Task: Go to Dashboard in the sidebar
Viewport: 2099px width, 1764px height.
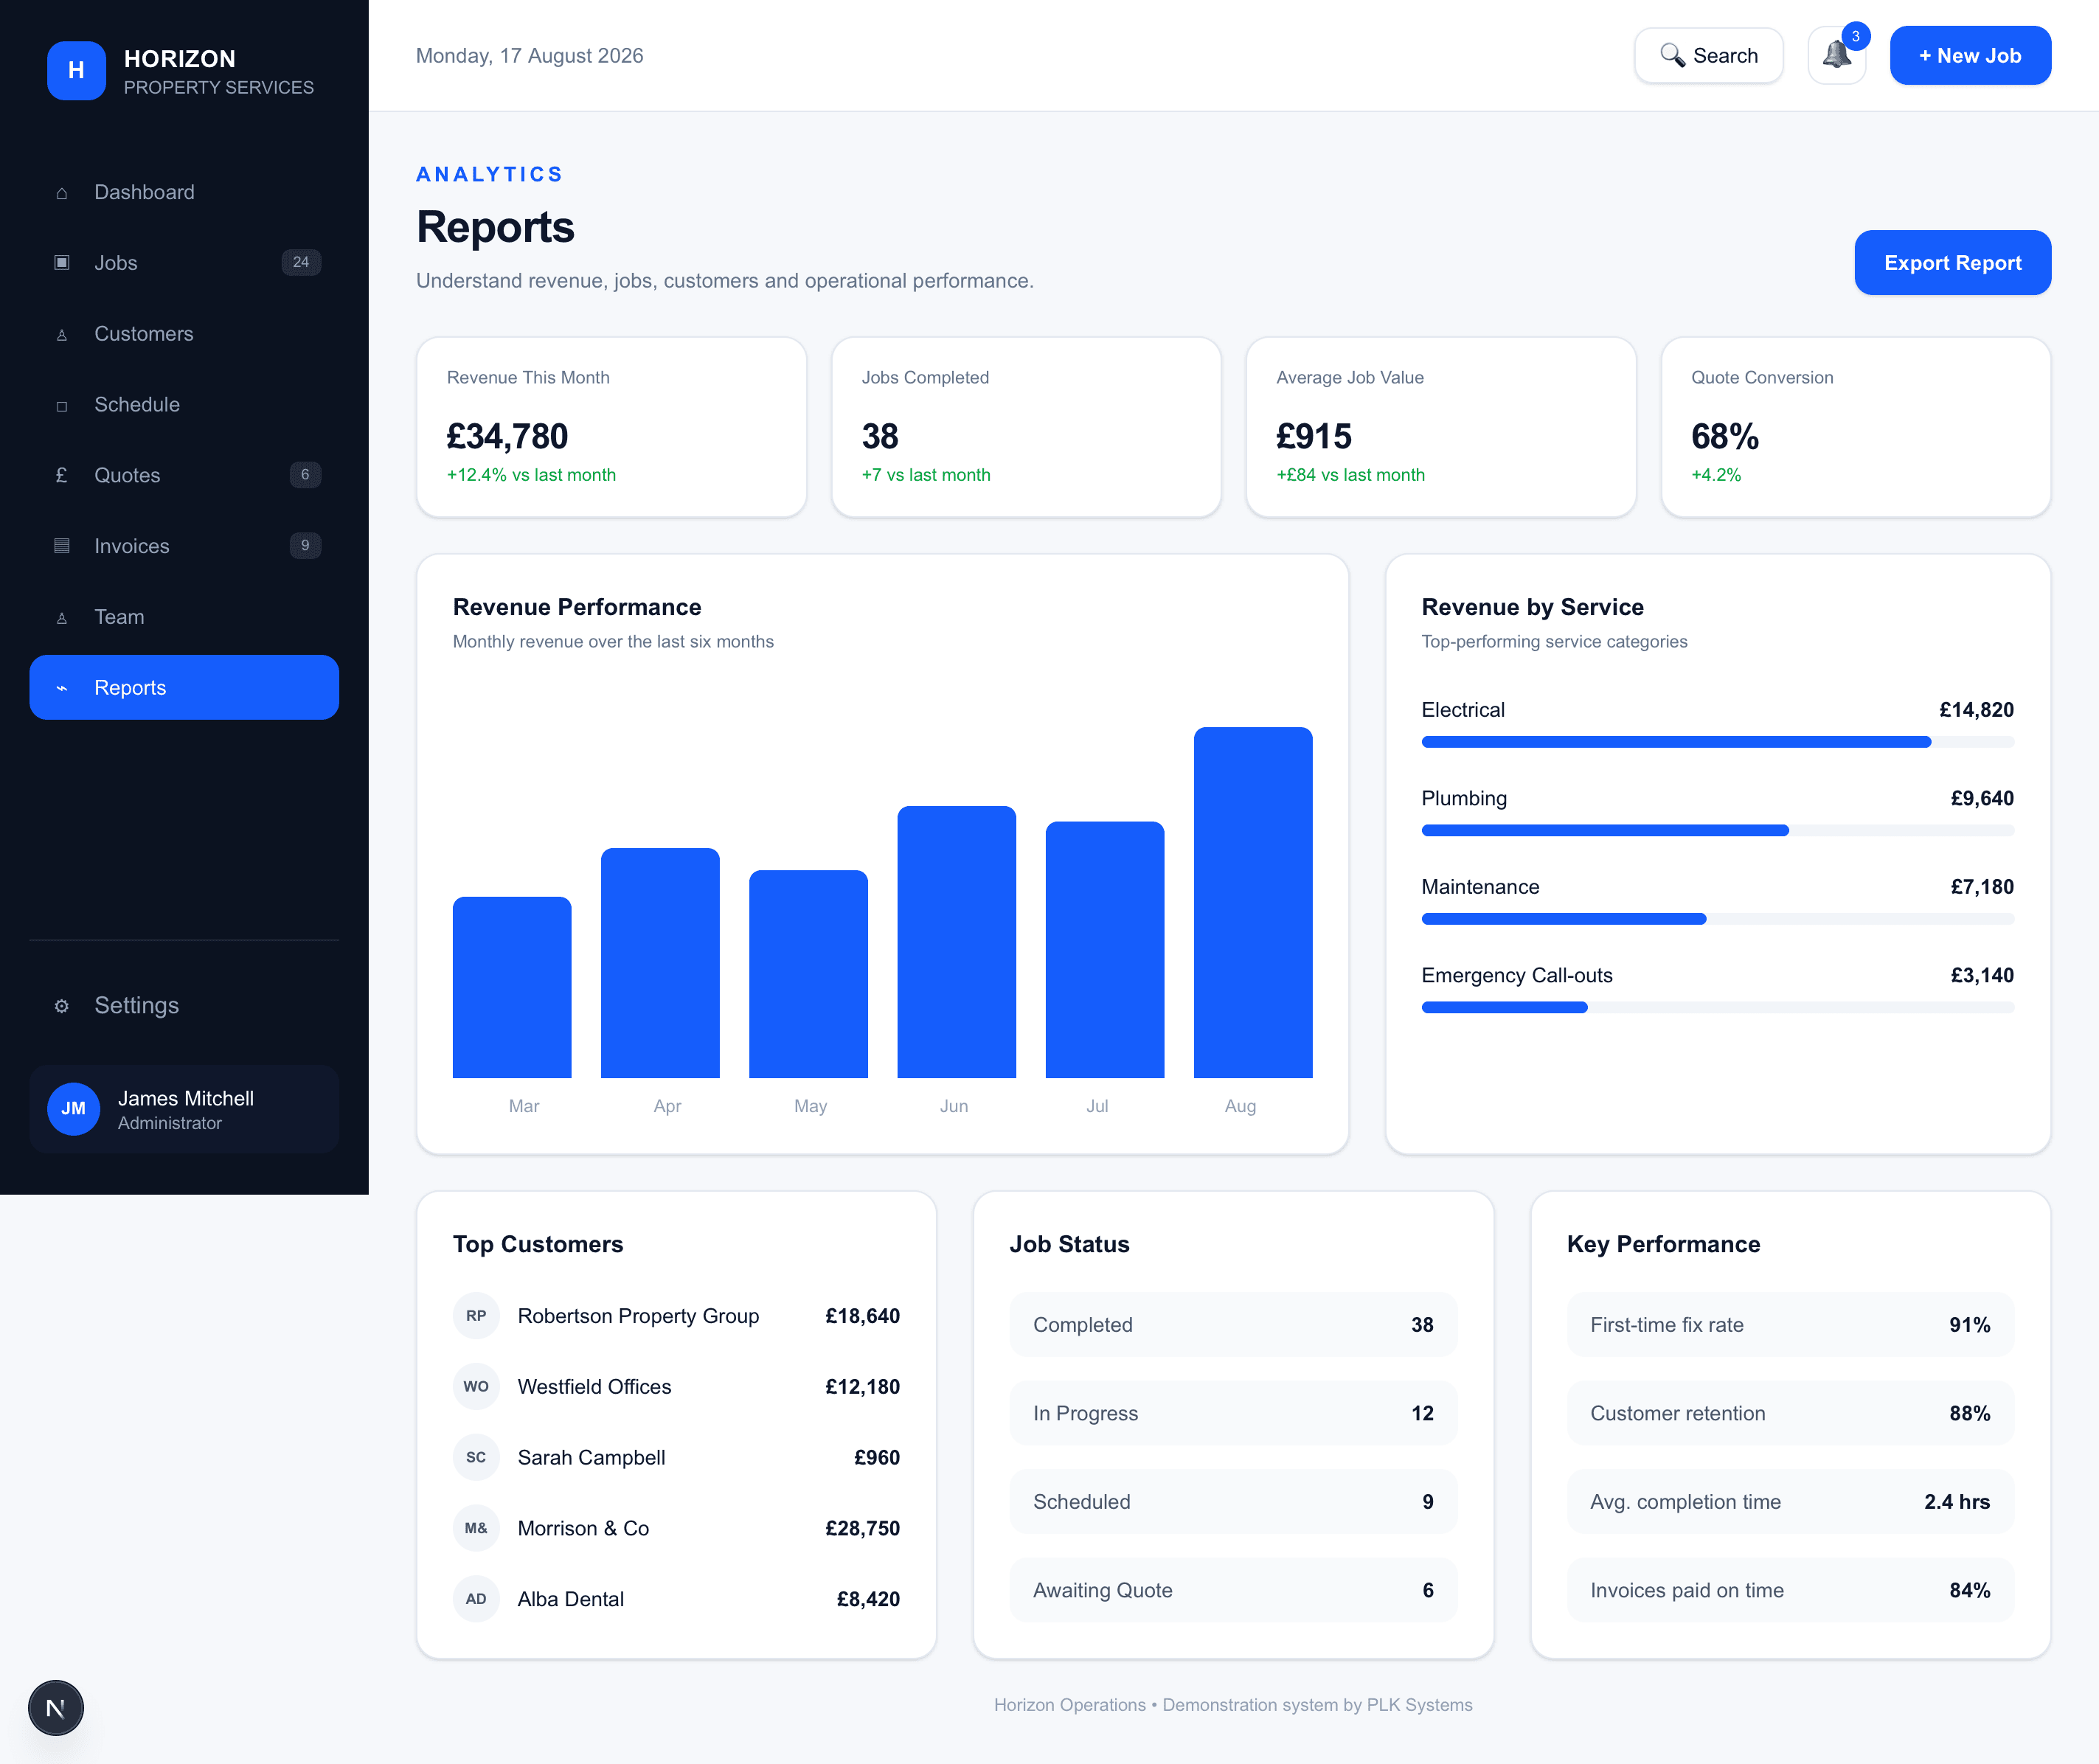Action: coord(184,192)
